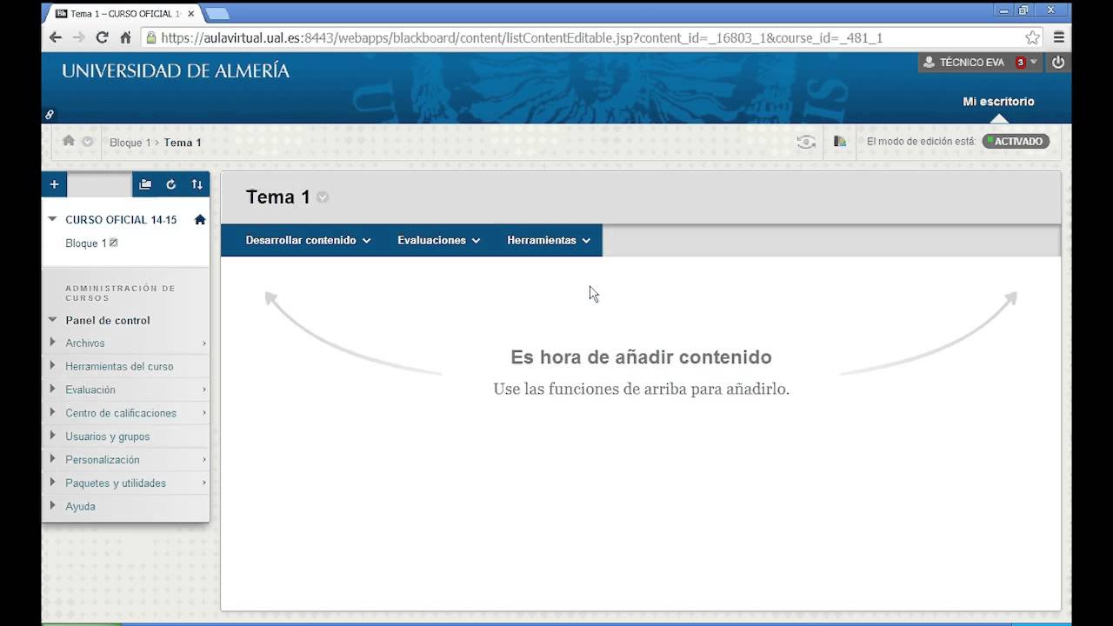Expand the Ayuda section triangle

click(x=53, y=506)
